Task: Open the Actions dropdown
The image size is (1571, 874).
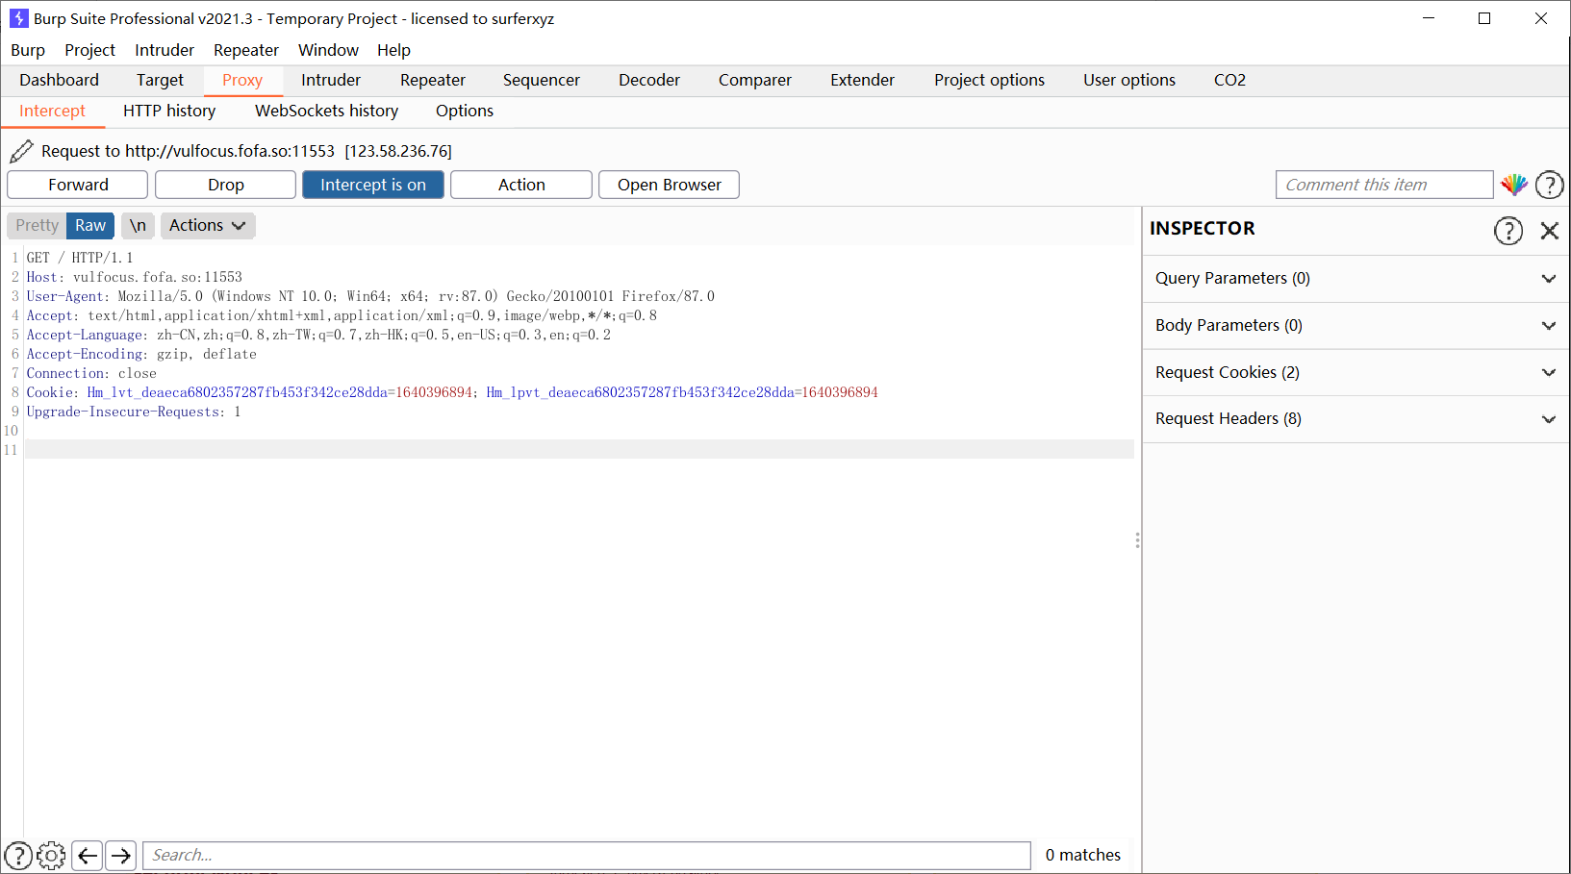Action: pos(208,225)
